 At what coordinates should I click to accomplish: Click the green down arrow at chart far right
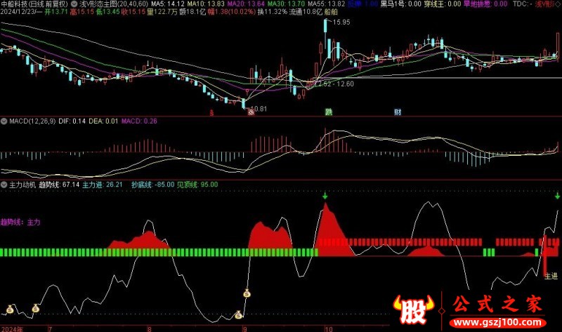coord(557,196)
